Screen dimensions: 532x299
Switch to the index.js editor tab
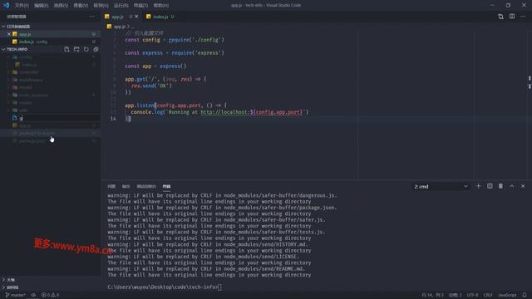click(160, 17)
